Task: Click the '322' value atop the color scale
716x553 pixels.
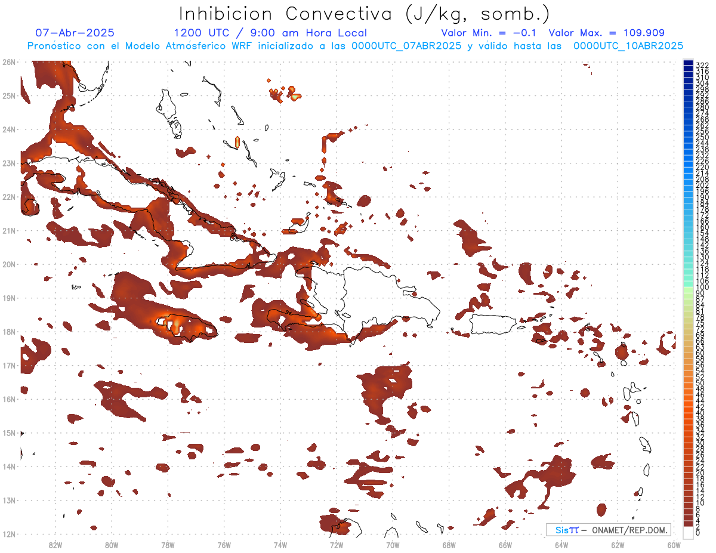Action: [x=702, y=65]
